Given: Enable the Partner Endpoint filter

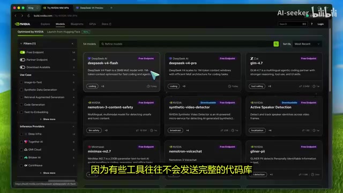Looking at the screenshot, I should [x=23, y=60].
